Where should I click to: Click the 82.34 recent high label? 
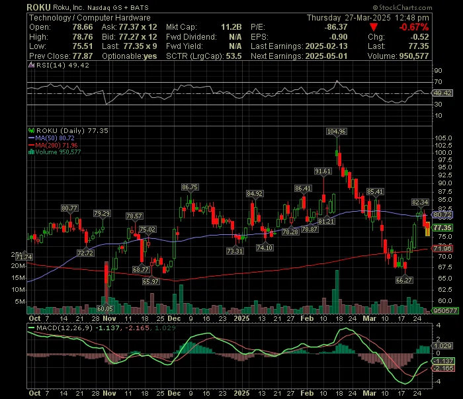point(420,202)
